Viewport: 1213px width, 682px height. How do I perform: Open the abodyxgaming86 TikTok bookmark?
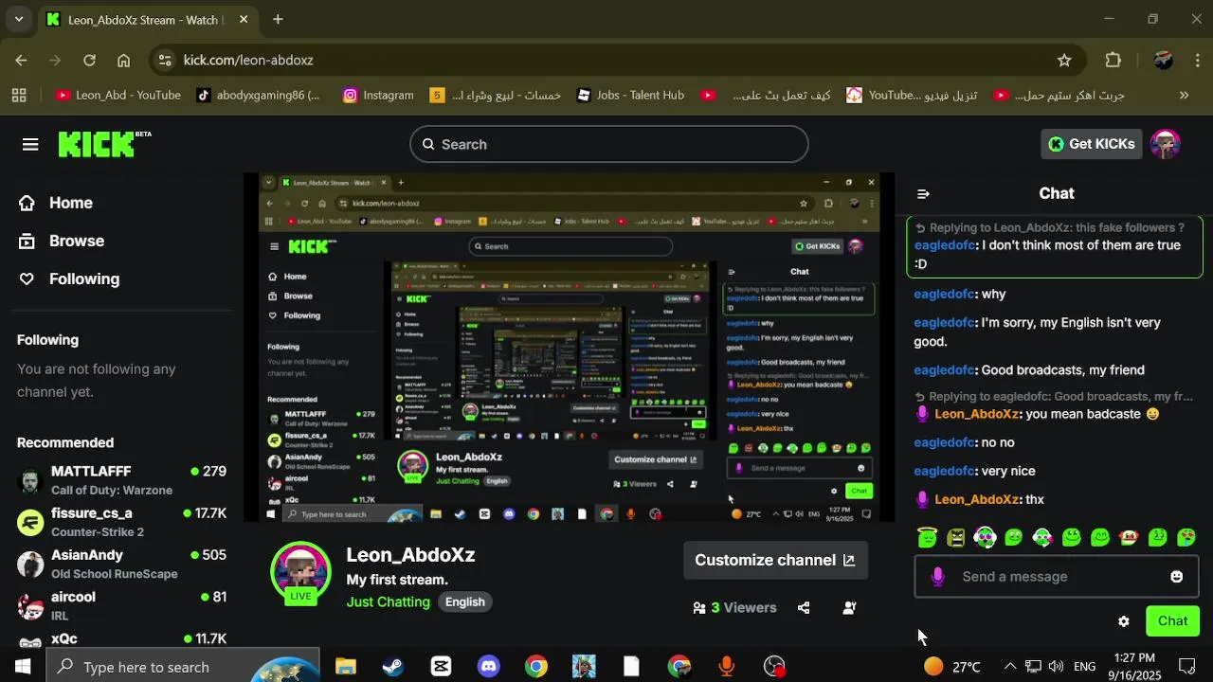(x=258, y=95)
